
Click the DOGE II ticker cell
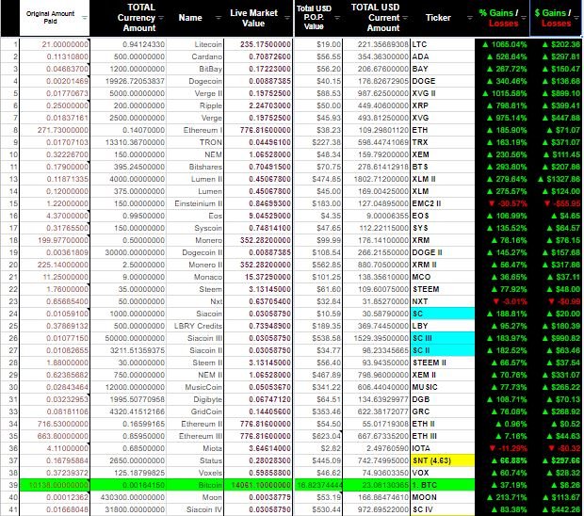point(443,252)
